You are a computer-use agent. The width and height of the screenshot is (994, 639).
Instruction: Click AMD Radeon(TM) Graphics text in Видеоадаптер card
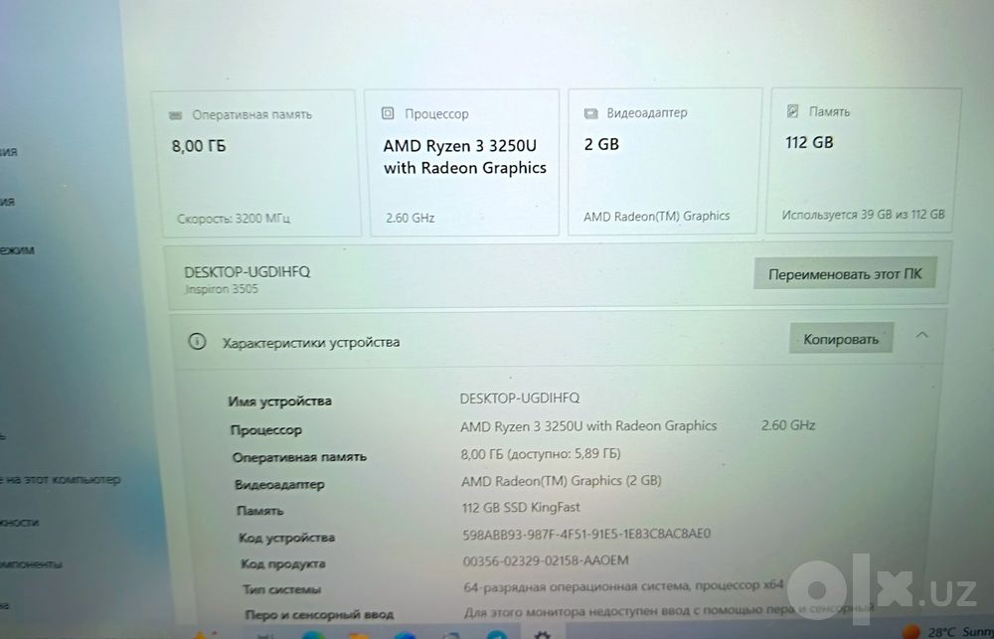click(x=657, y=217)
